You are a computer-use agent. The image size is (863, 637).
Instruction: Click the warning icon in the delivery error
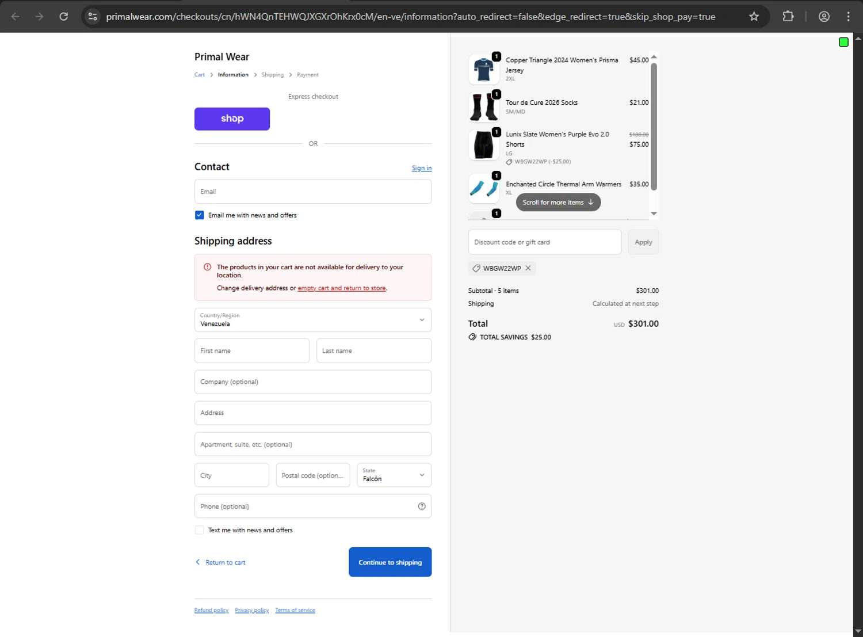pyautogui.click(x=207, y=267)
